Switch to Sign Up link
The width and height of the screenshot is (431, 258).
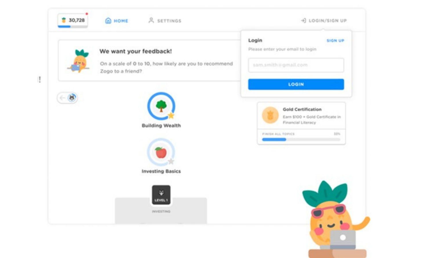coord(335,41)
